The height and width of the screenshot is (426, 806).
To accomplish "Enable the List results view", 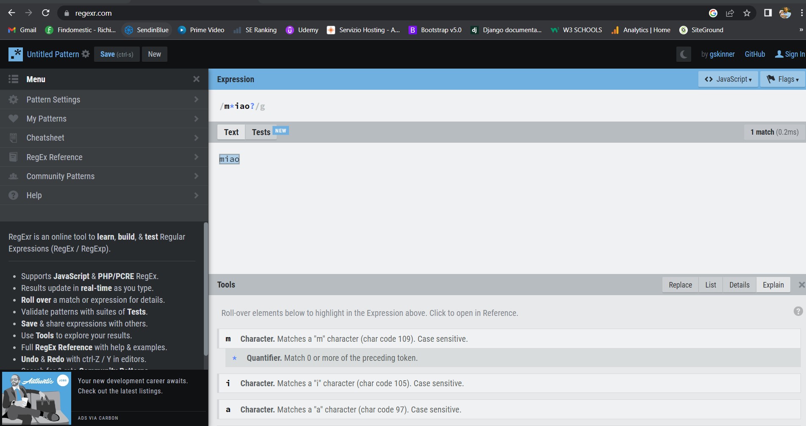I will click(710, 285).
